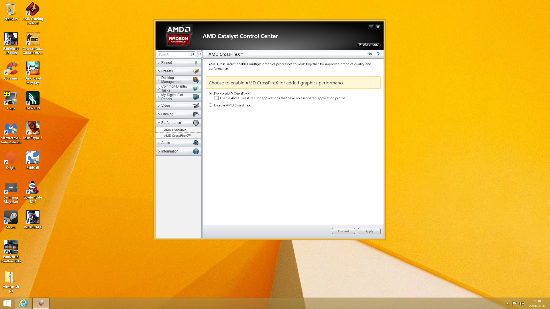Click the Desktop Management monitor icon
The height and width of the screenshot is (309, 550).
coord(196,80)
